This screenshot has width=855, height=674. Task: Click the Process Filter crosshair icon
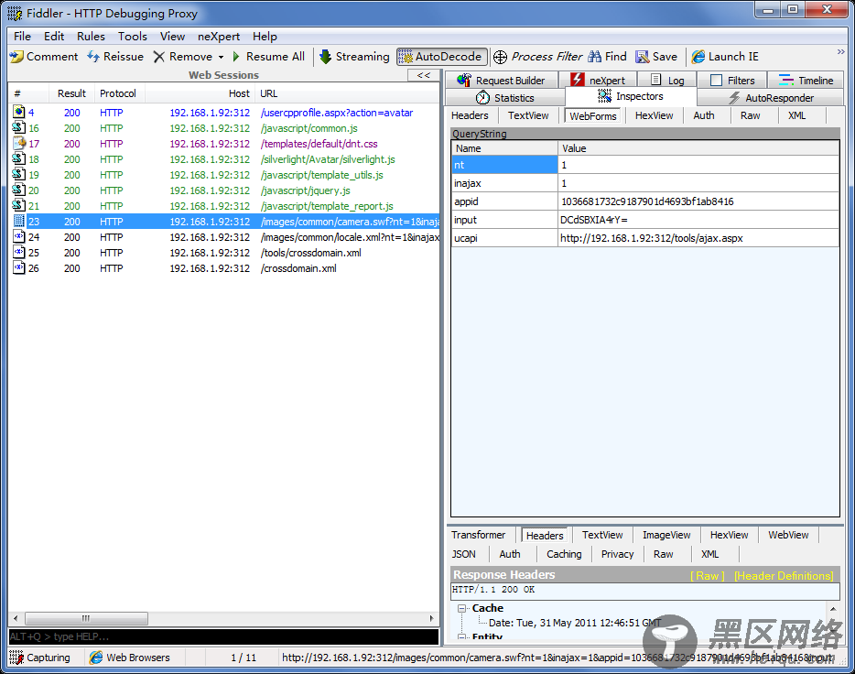(500, 57)
